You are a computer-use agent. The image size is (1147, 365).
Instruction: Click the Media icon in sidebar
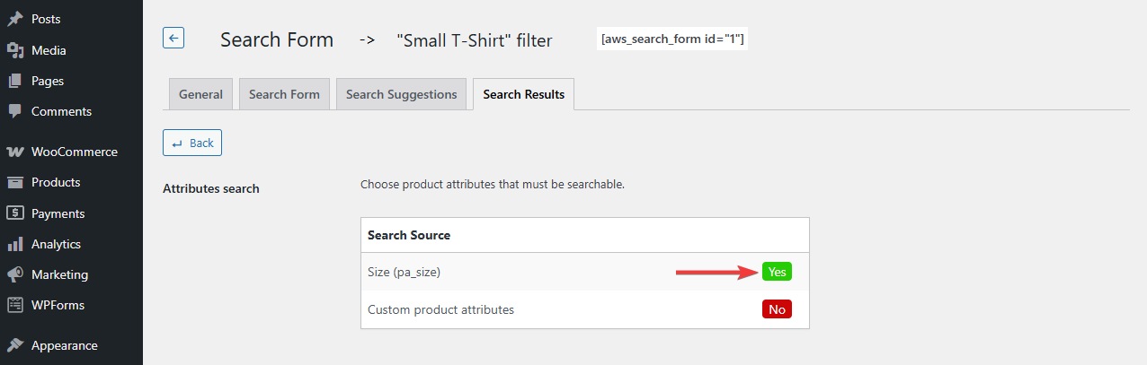click(x=14, y=50)
